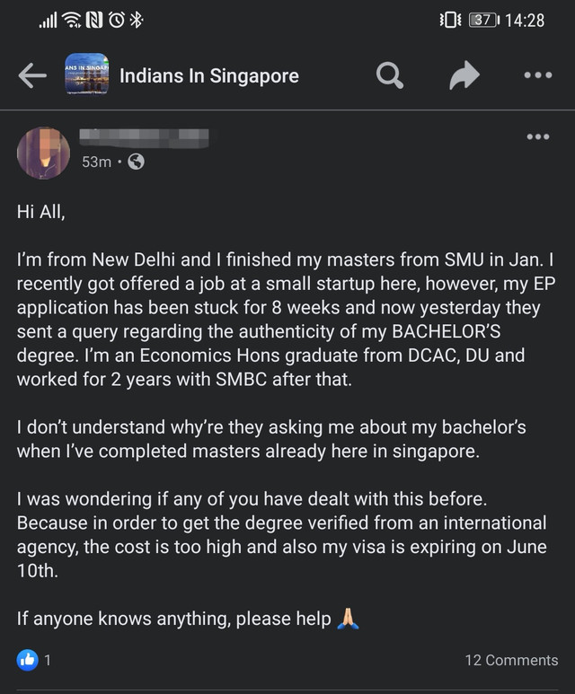Tap the reaction count number 1
This screenshot has width=575, height=694.
(x=48, y=660)
